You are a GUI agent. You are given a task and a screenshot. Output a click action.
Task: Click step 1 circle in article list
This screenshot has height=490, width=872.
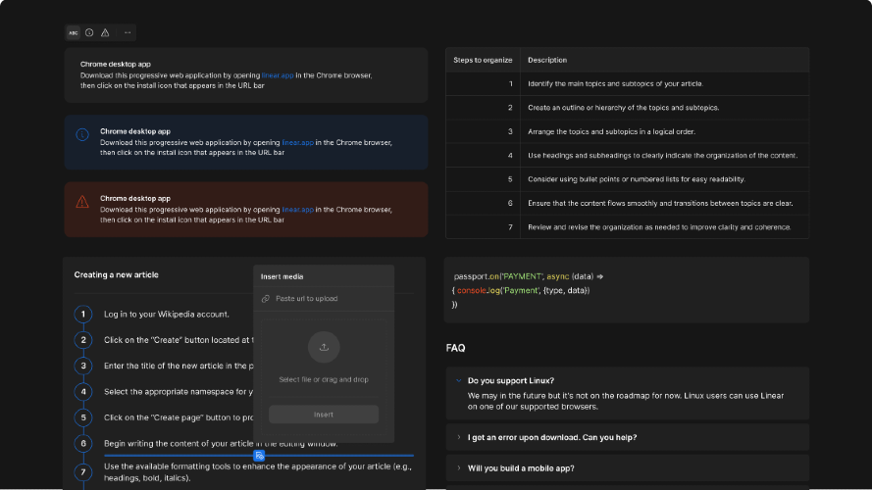click(x=83, y=315)
